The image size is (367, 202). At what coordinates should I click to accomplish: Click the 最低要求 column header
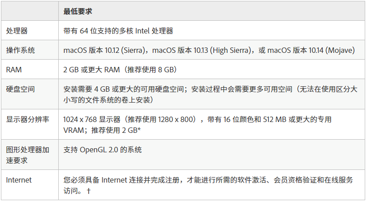pos(78,11)
